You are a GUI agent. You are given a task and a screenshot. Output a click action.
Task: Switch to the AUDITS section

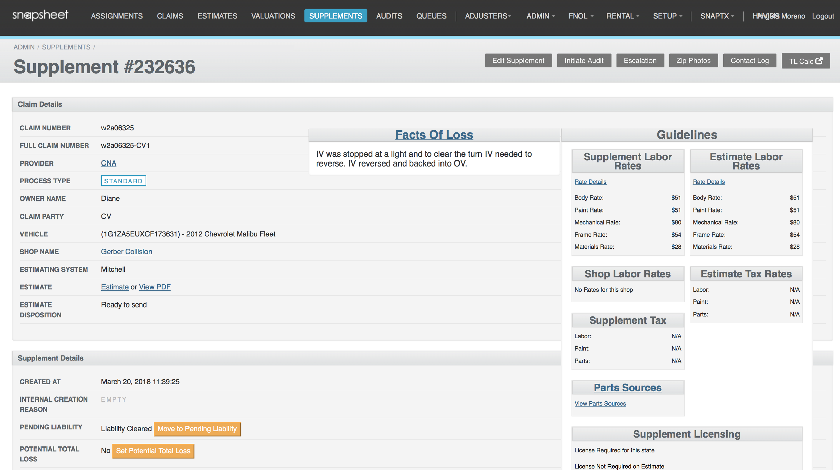389,16
